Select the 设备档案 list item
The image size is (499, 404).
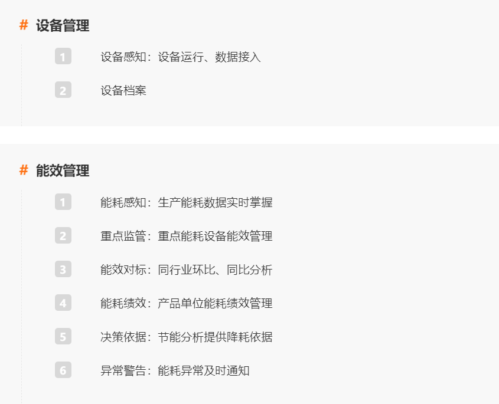[x=123, y=91]
